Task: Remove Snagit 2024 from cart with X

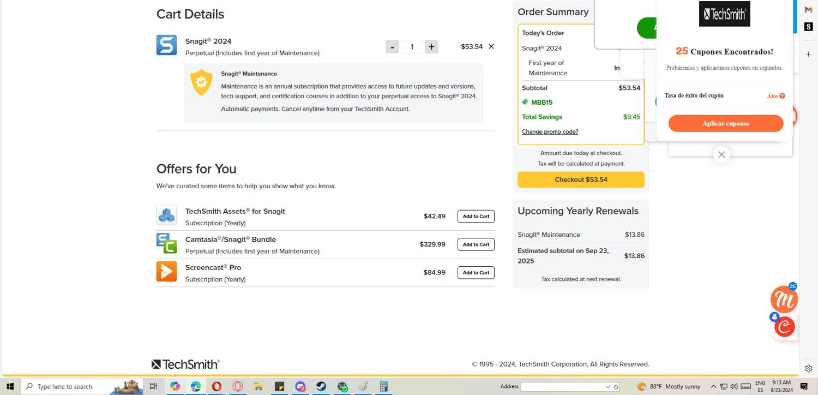Action: (491, 46)
